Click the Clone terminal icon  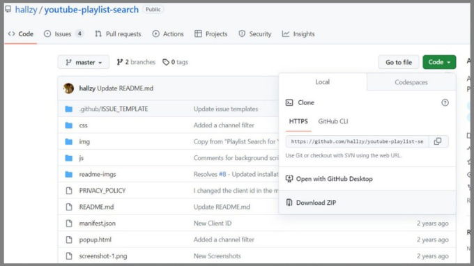pos(289,102)
